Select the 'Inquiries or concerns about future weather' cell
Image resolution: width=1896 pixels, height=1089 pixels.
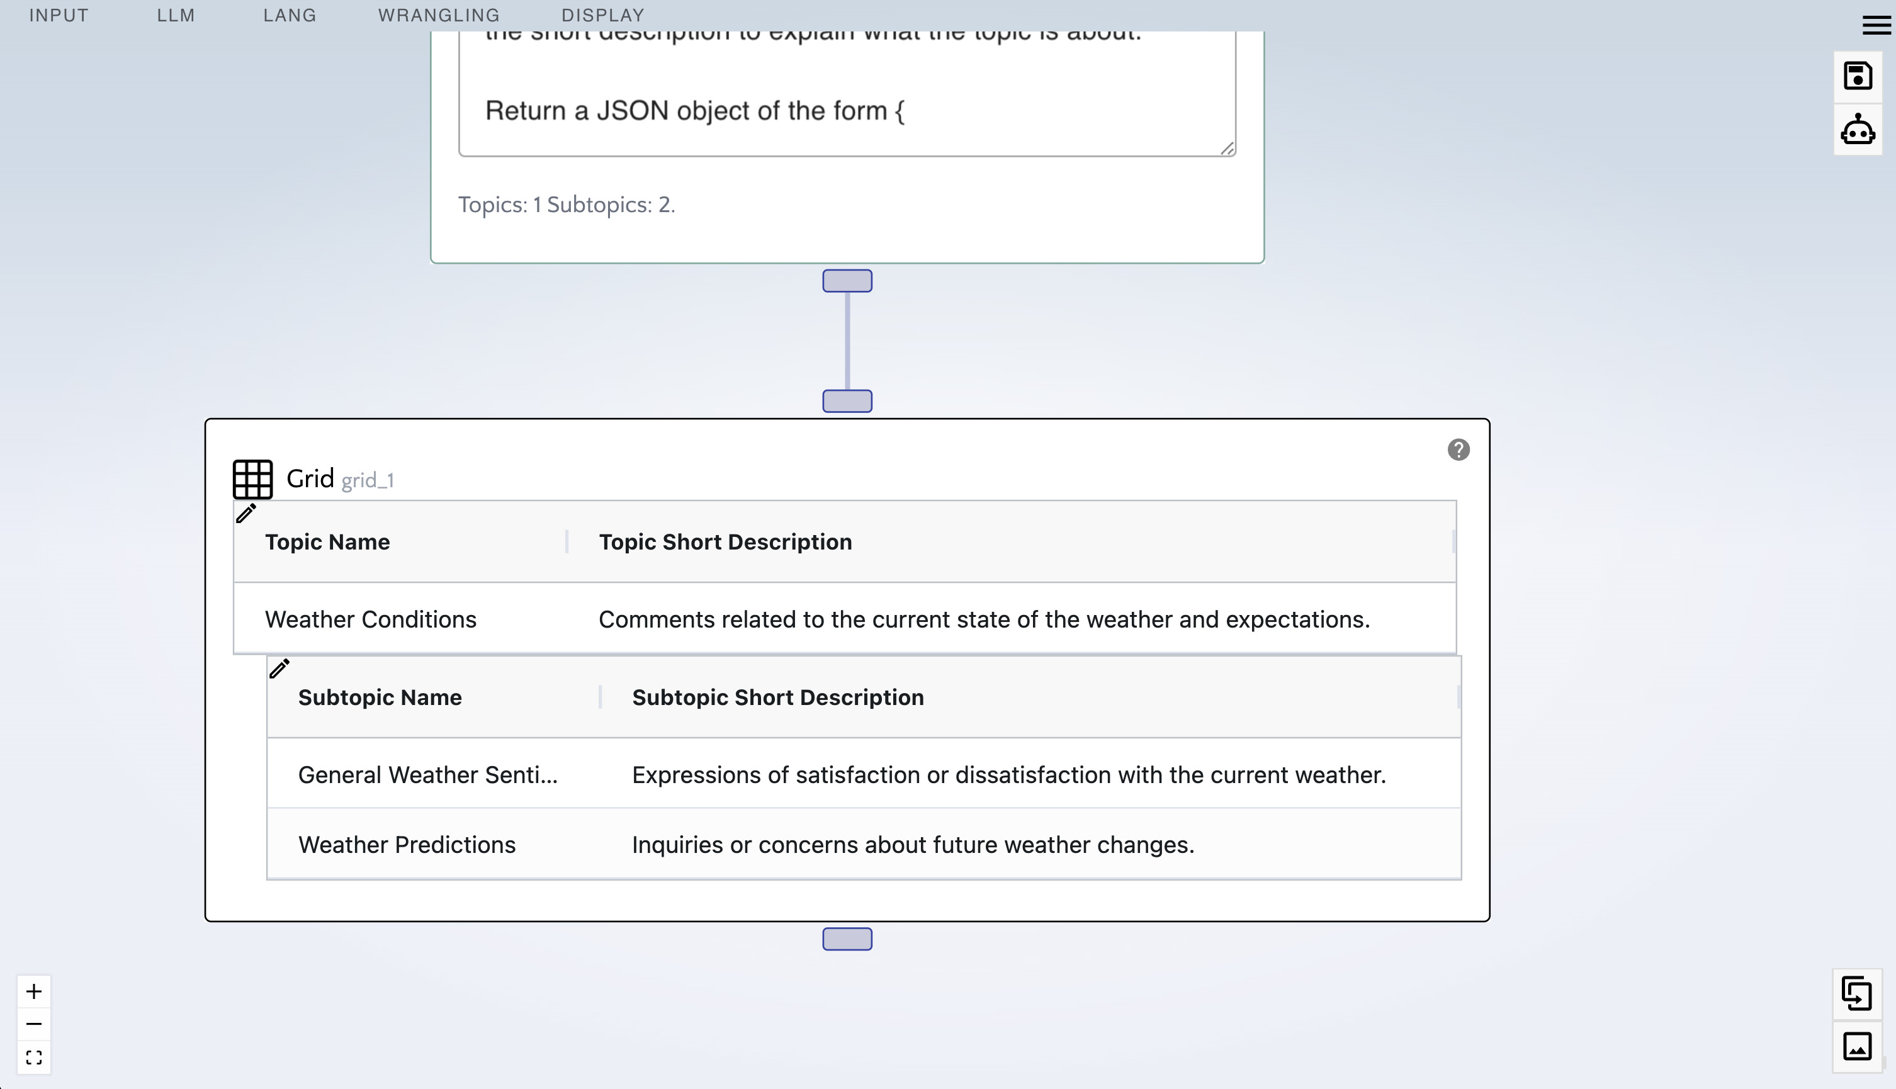coord(1030,844)
